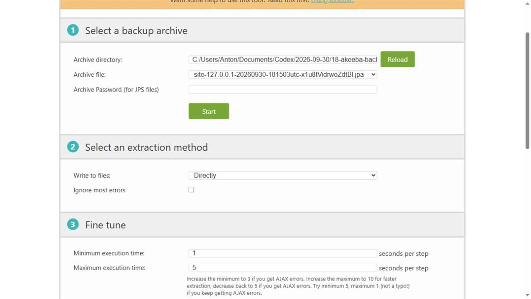Focus the Archive Password input field
Screen dimensions: 531x299
click(283, 89)
